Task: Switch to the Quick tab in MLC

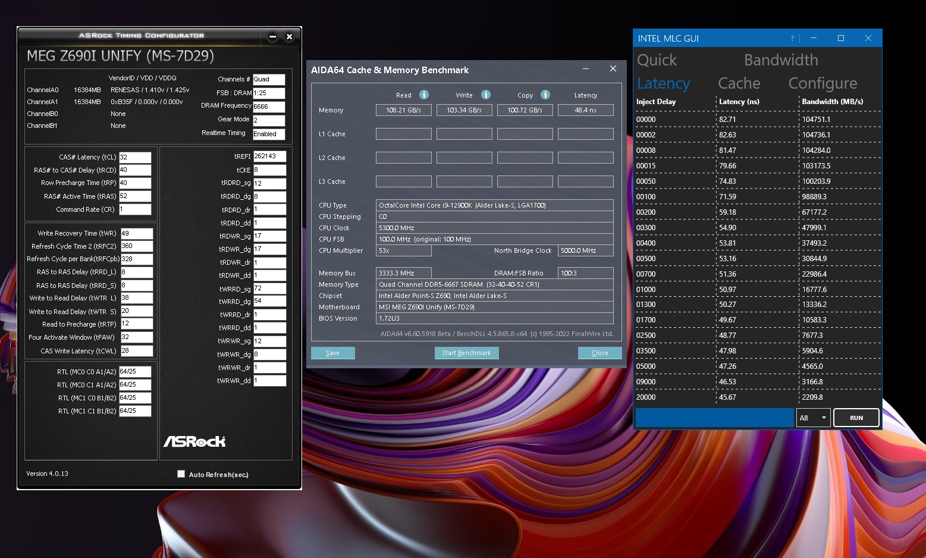Action: [x=657, y=60]
